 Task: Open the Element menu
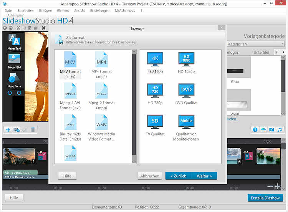coord(63,11)
